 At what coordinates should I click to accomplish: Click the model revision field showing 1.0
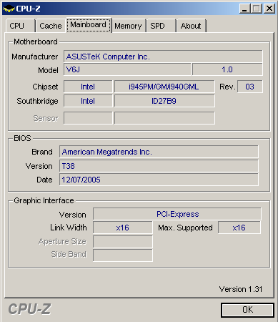click(227, 69)
